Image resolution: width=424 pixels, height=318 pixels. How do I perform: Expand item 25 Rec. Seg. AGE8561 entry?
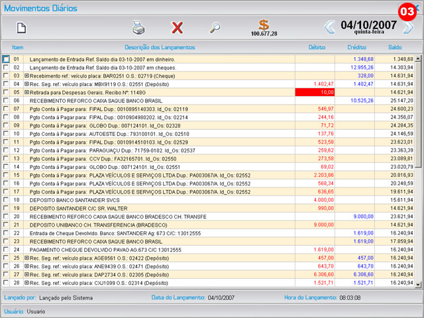pos(26,258)
